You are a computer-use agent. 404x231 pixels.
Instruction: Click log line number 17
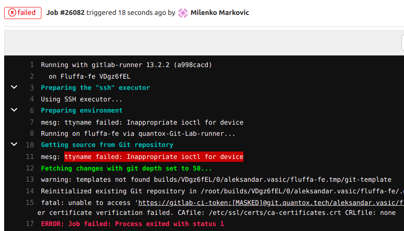pos(29,224)
